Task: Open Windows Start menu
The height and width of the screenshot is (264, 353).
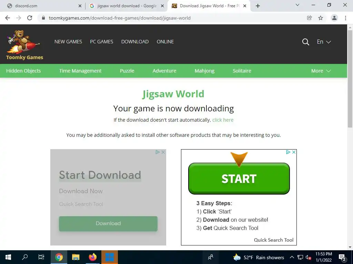Action: tap(8, 257)
